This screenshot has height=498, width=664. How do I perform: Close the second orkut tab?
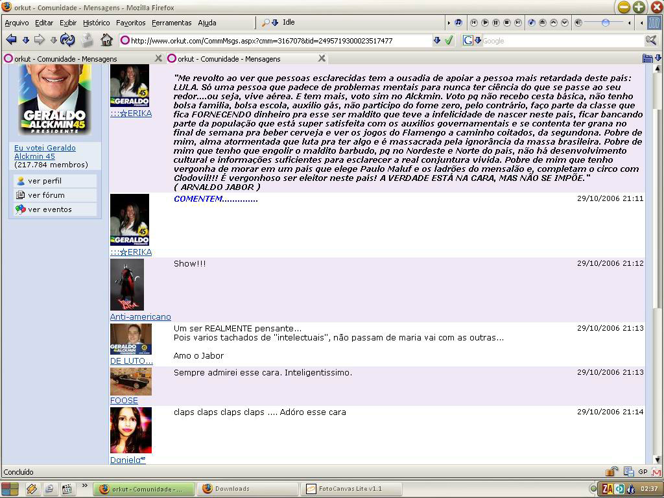(x=322, y=58)
